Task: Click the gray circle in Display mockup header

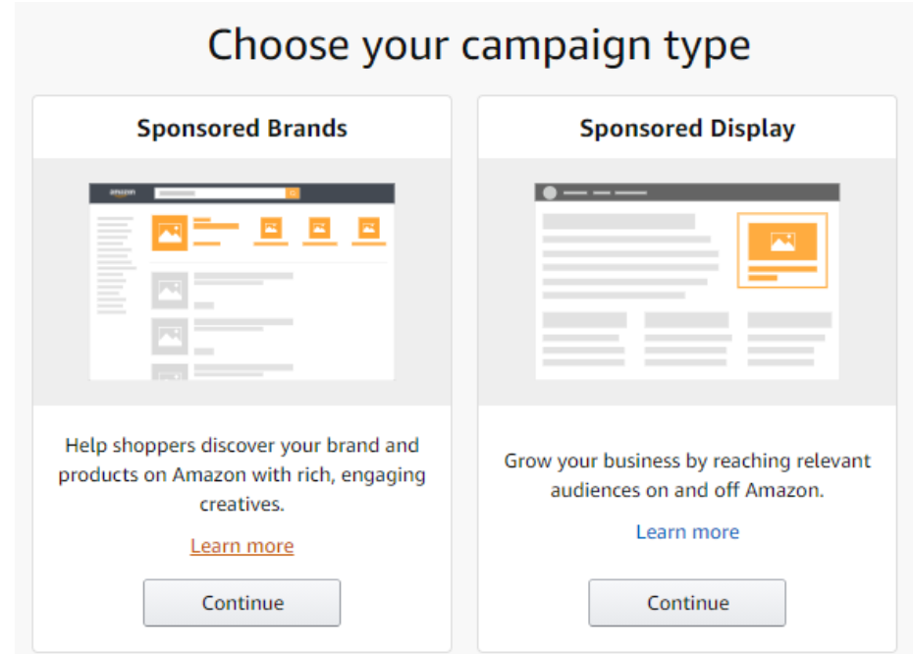Action: 550,192
